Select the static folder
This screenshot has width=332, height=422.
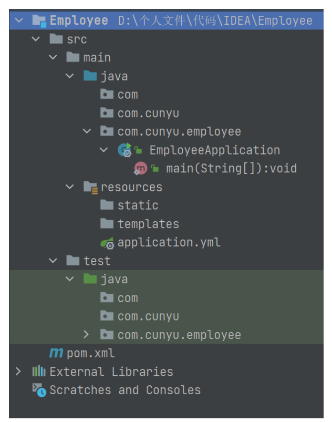138,205
